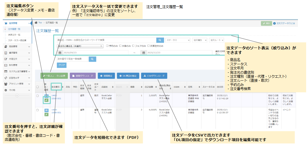Click blue detail icon for order 1464-1008-001

(x=46, y=110)
